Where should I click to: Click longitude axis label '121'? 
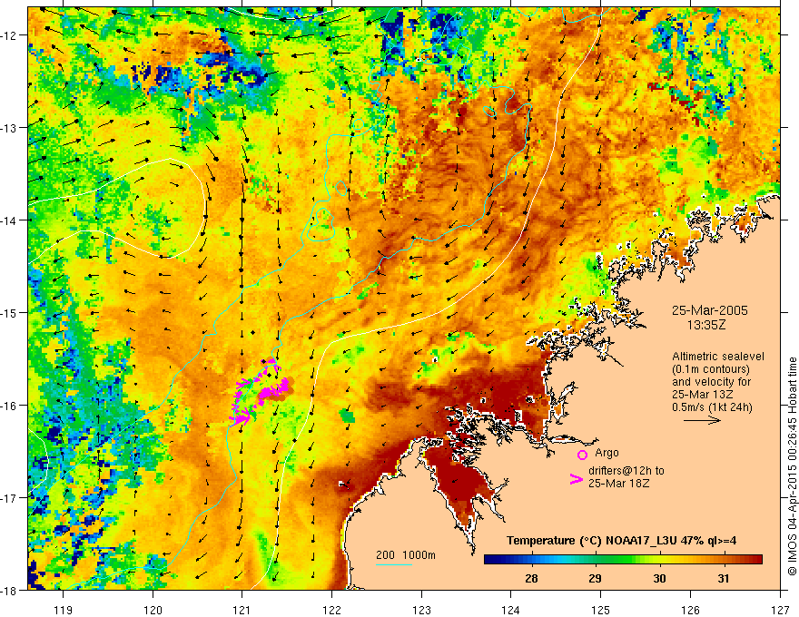242,610
